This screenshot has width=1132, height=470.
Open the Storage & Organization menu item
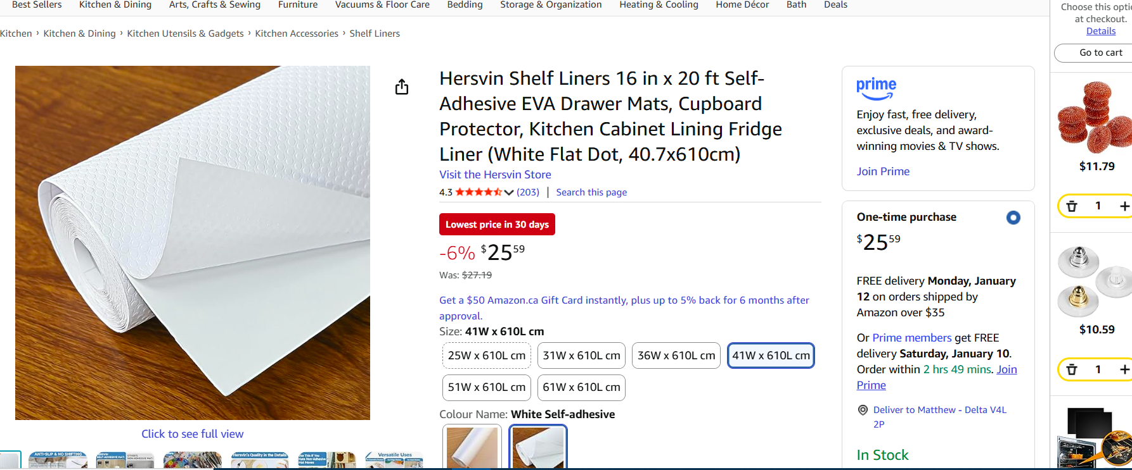click(x=551, y=5)
